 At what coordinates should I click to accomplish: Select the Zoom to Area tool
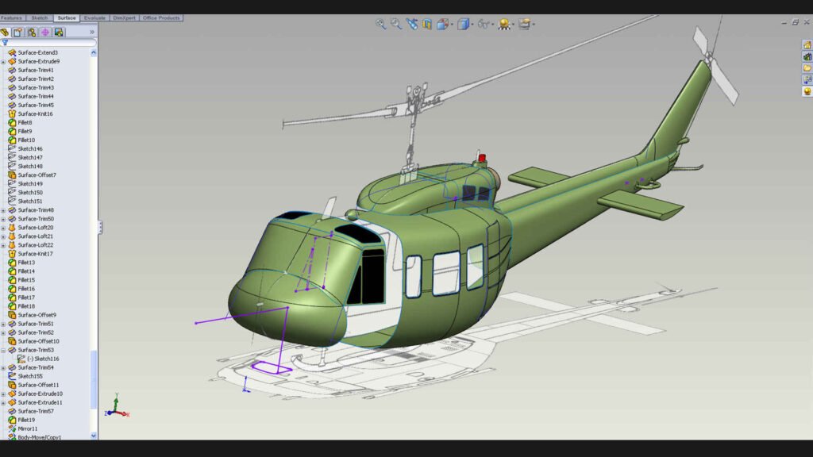(395, 25)
